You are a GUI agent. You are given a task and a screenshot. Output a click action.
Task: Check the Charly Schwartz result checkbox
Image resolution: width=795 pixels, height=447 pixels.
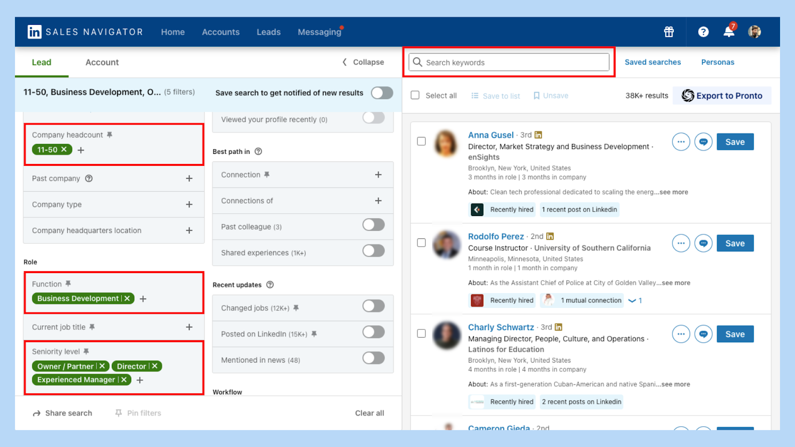click(x=421, y=333)
